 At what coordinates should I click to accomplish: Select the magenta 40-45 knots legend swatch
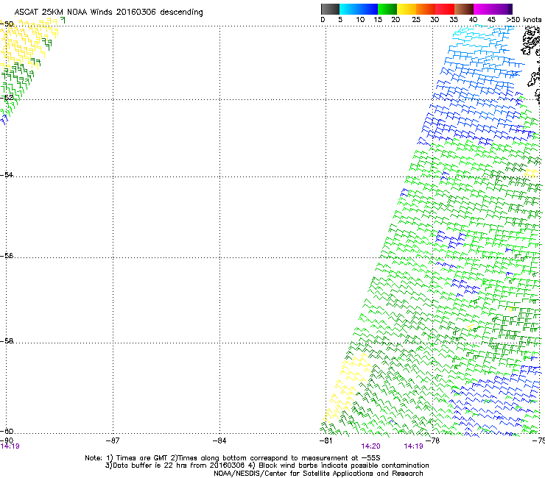(x=483, y=9)
